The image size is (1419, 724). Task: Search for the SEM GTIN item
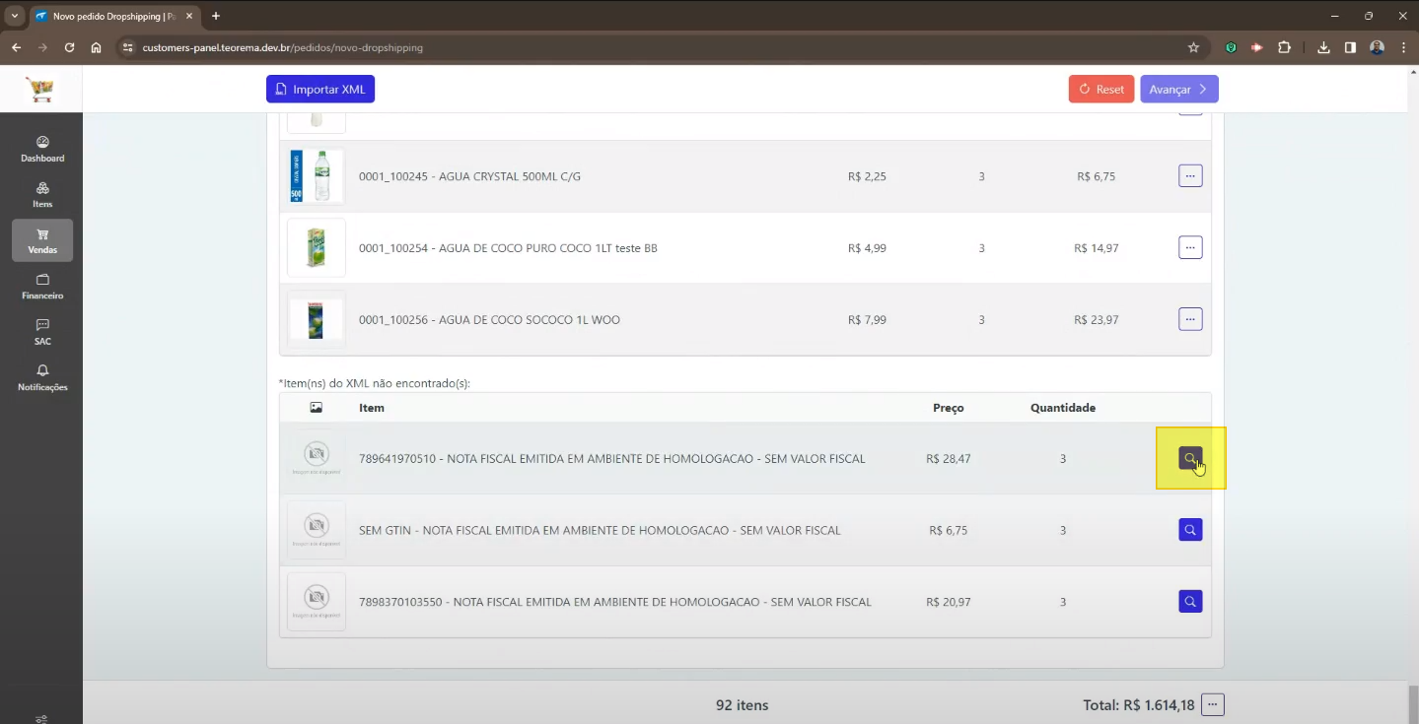coord(1190,530)
